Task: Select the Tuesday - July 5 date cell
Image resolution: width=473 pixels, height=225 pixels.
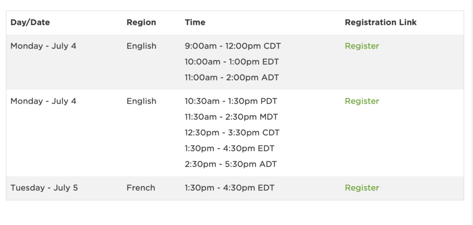Action: point(44,188)
